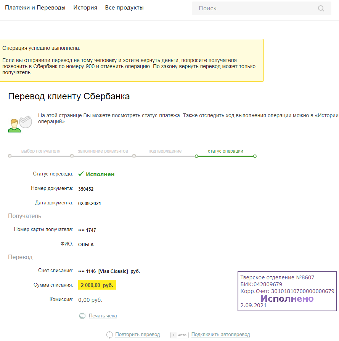This screenshot has height=341, width=339.
Task: Select the заполнение реквизитов step
Action: point(103,151)
